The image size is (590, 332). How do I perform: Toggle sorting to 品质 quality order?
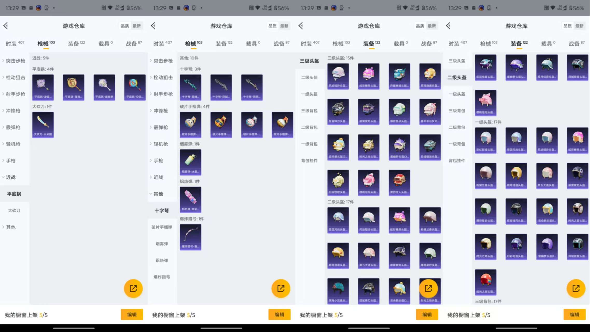[125, 26]
